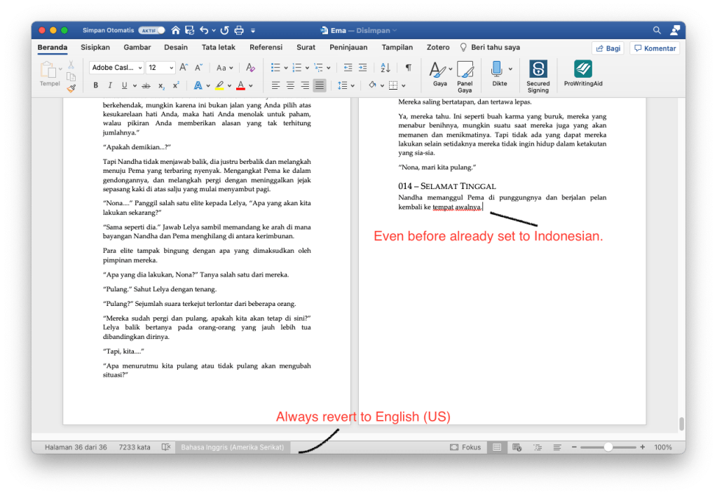
Task: Click the Bagi share button
Action: (x=608, y=48)
